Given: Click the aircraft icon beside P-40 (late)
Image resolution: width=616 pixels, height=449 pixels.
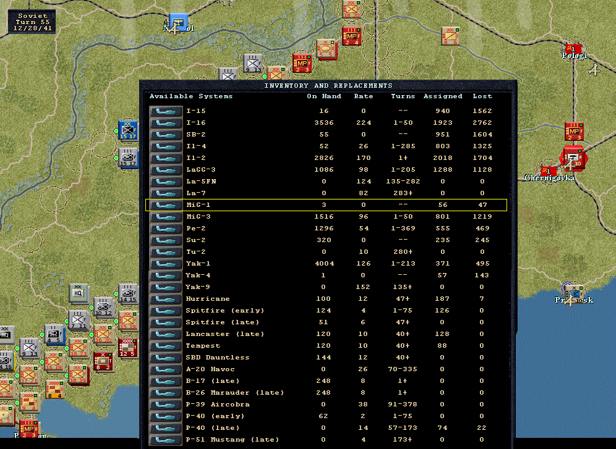Looking at the screenshot, I should [x=166, y=428].
